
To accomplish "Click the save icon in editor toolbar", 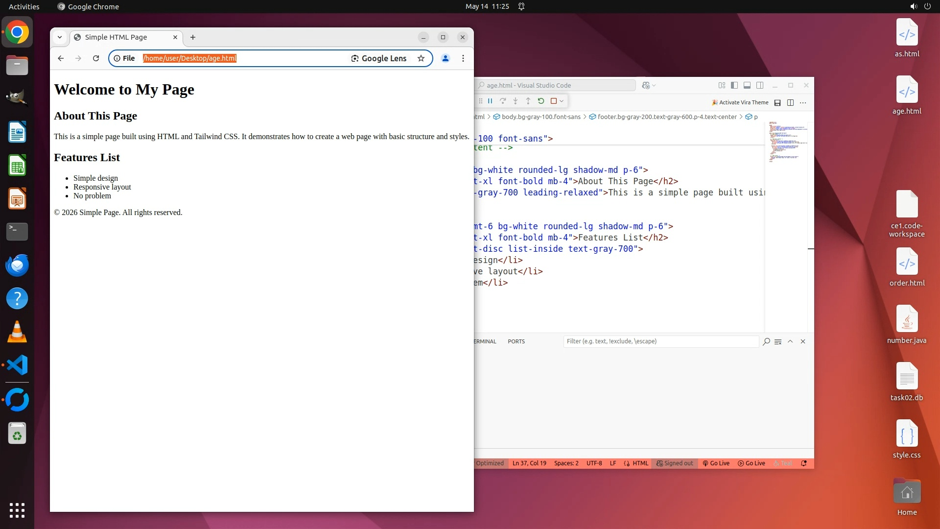I will tap(777, 102).
